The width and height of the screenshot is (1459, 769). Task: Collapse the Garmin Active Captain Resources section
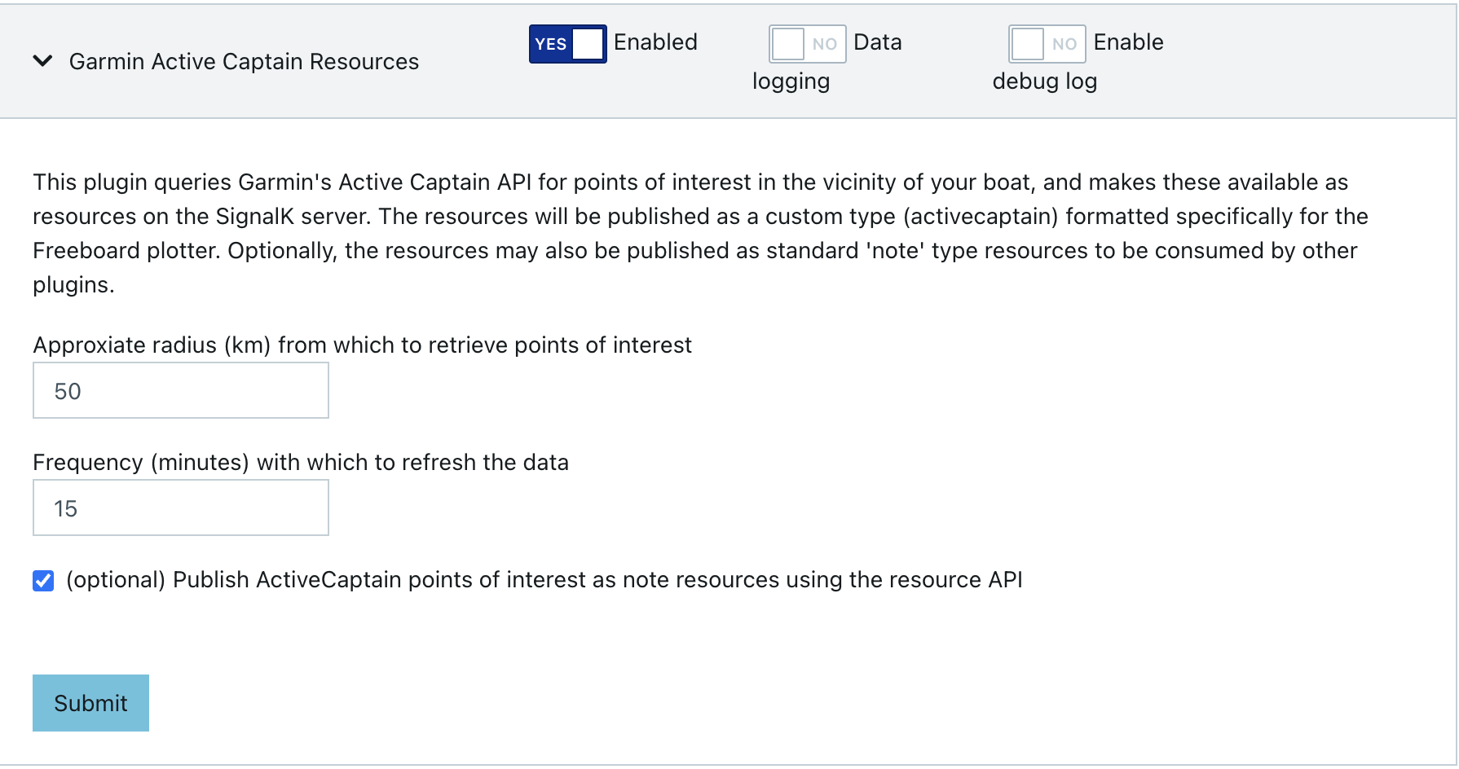pos(42,61)
